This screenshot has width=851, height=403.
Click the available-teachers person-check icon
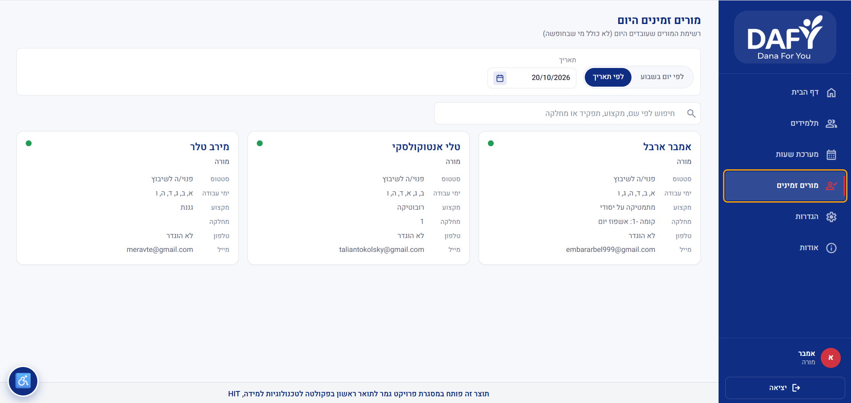[x=831, y=186]
